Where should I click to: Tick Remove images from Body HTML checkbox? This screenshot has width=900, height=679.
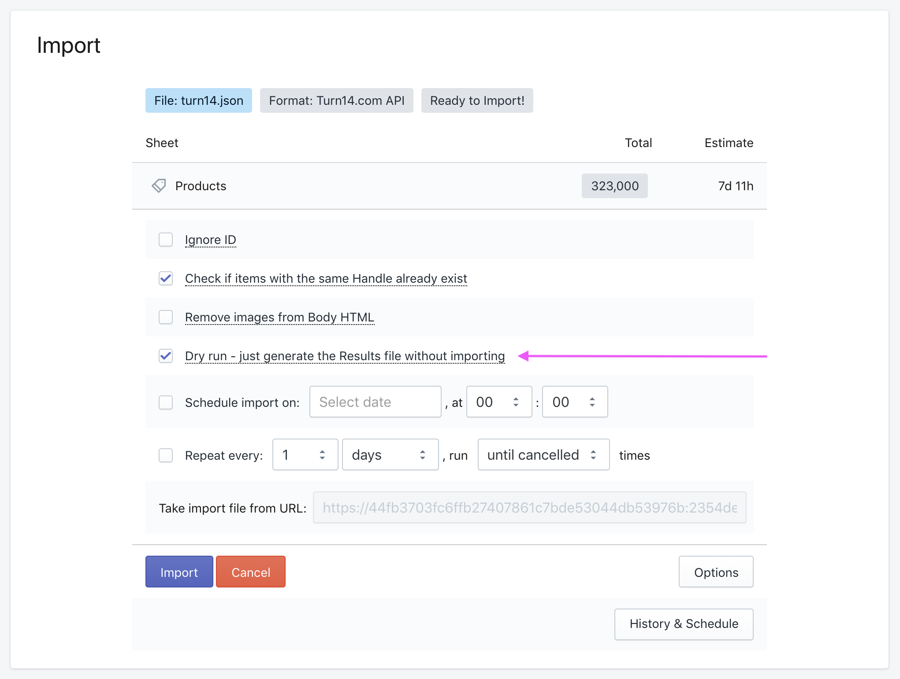(x=166, y=317)
